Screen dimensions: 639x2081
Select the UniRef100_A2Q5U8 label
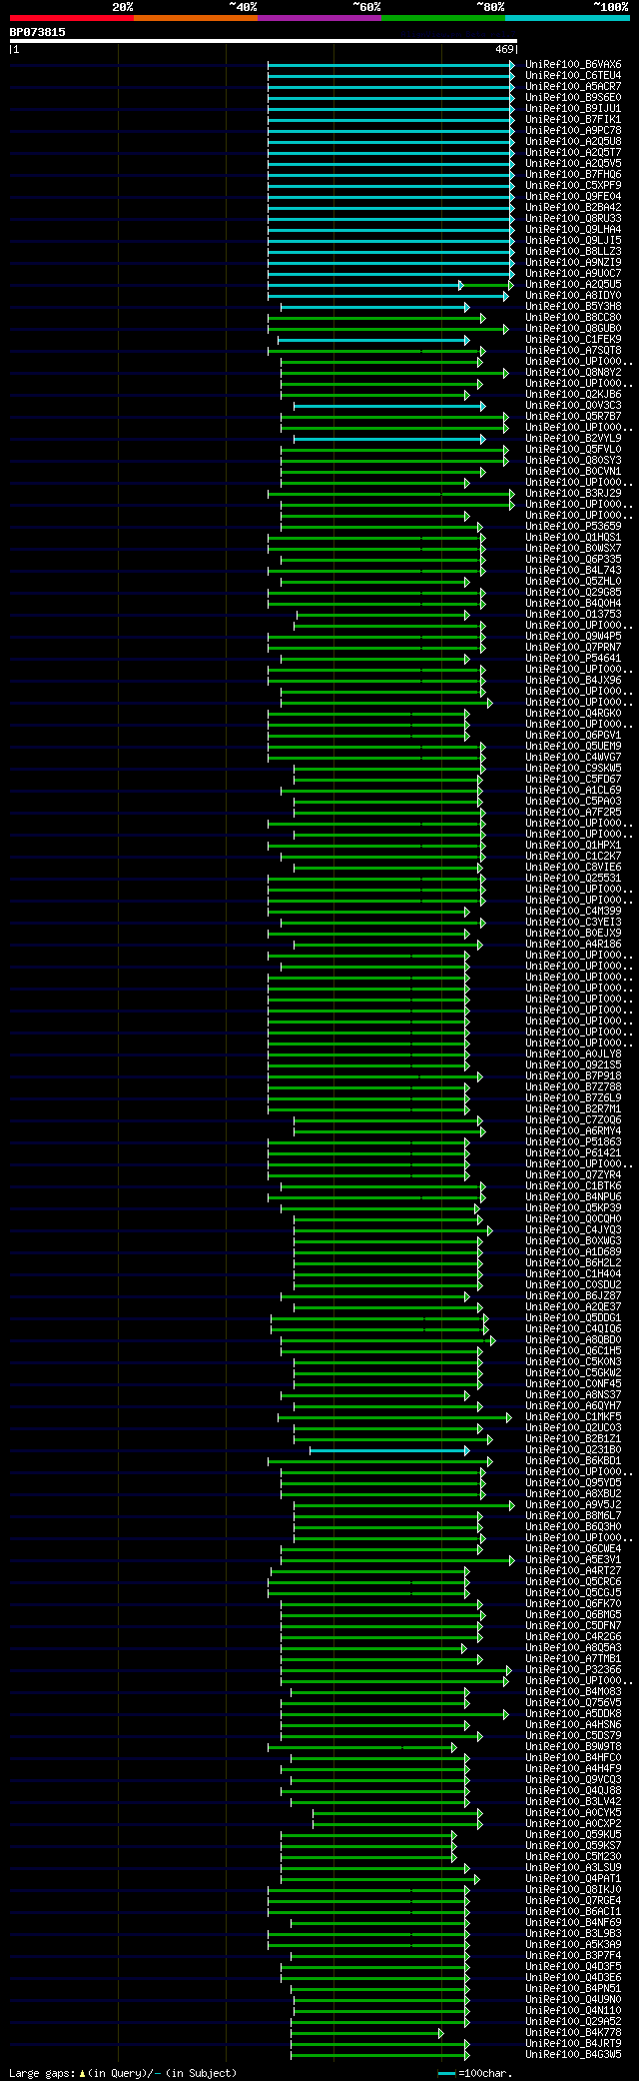[573, 142]
